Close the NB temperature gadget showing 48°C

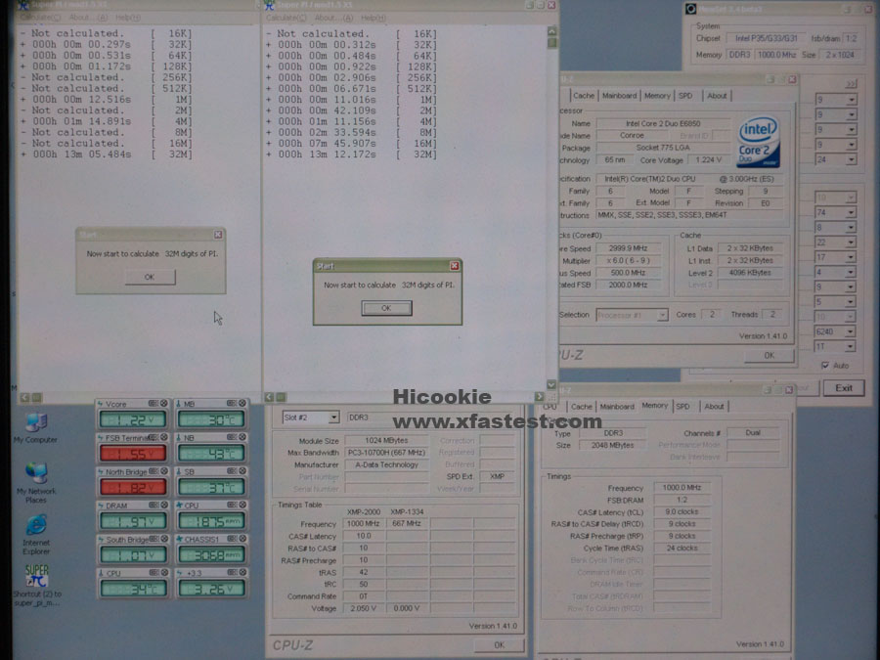[x=242, y=437]
